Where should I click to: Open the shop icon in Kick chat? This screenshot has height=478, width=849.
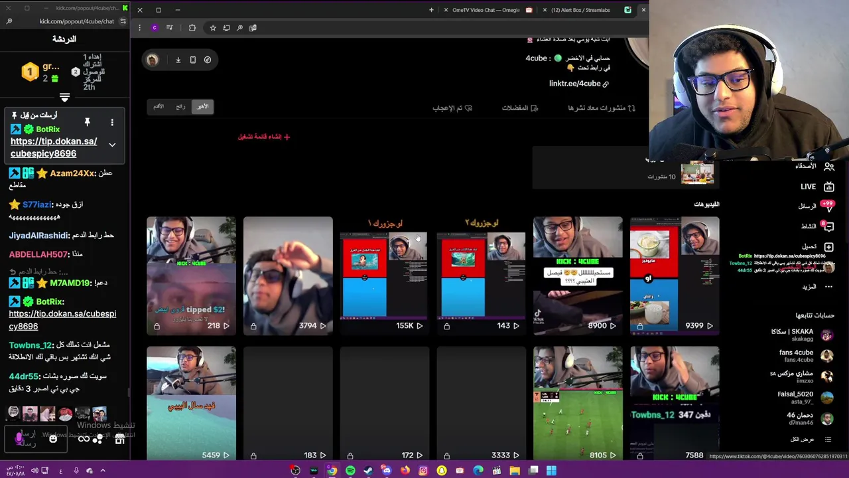click(119, 439)
